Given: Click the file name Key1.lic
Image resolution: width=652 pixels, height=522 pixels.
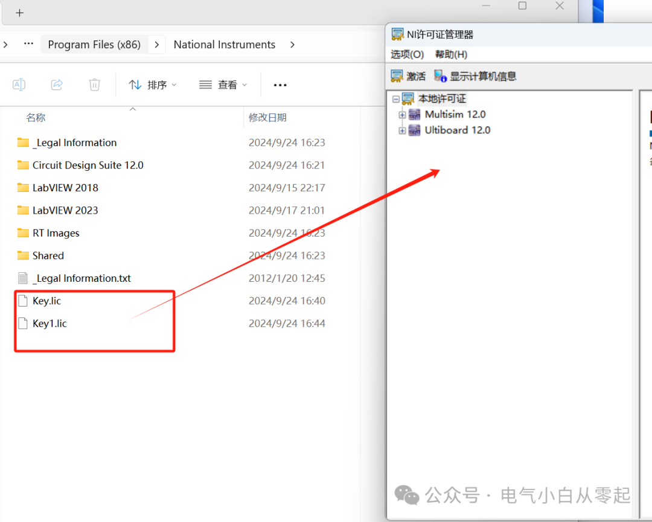Looking at the screenshot, I should [x=50, y=323].
